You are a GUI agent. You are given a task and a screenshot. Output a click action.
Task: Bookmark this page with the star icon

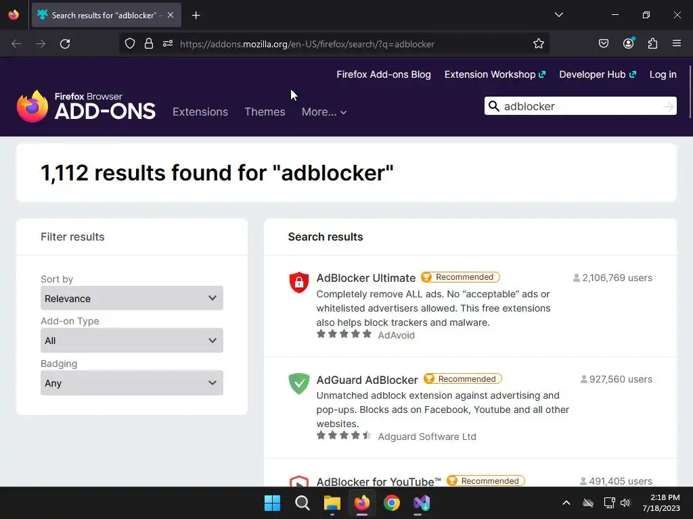click(x=538, y=44)
